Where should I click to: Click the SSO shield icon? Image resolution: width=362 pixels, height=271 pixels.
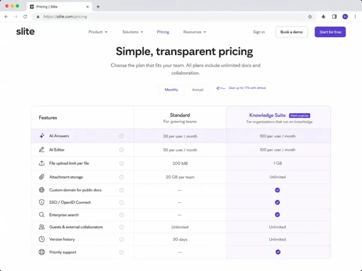point(42,202)
